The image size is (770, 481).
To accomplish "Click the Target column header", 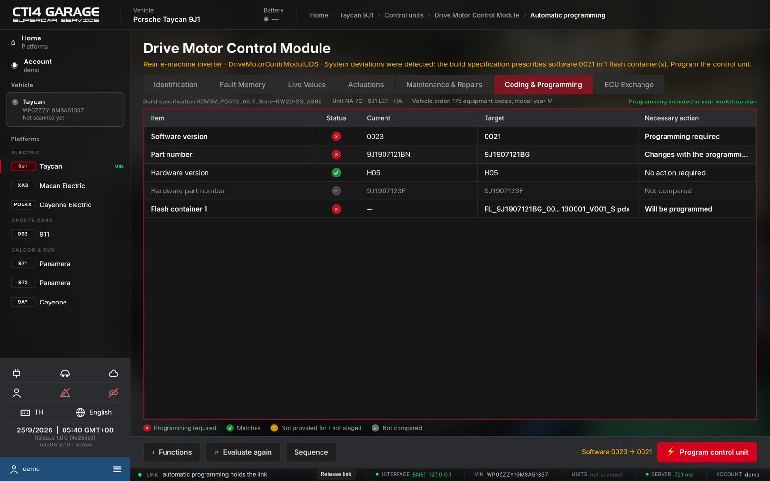I will [494, 118].
